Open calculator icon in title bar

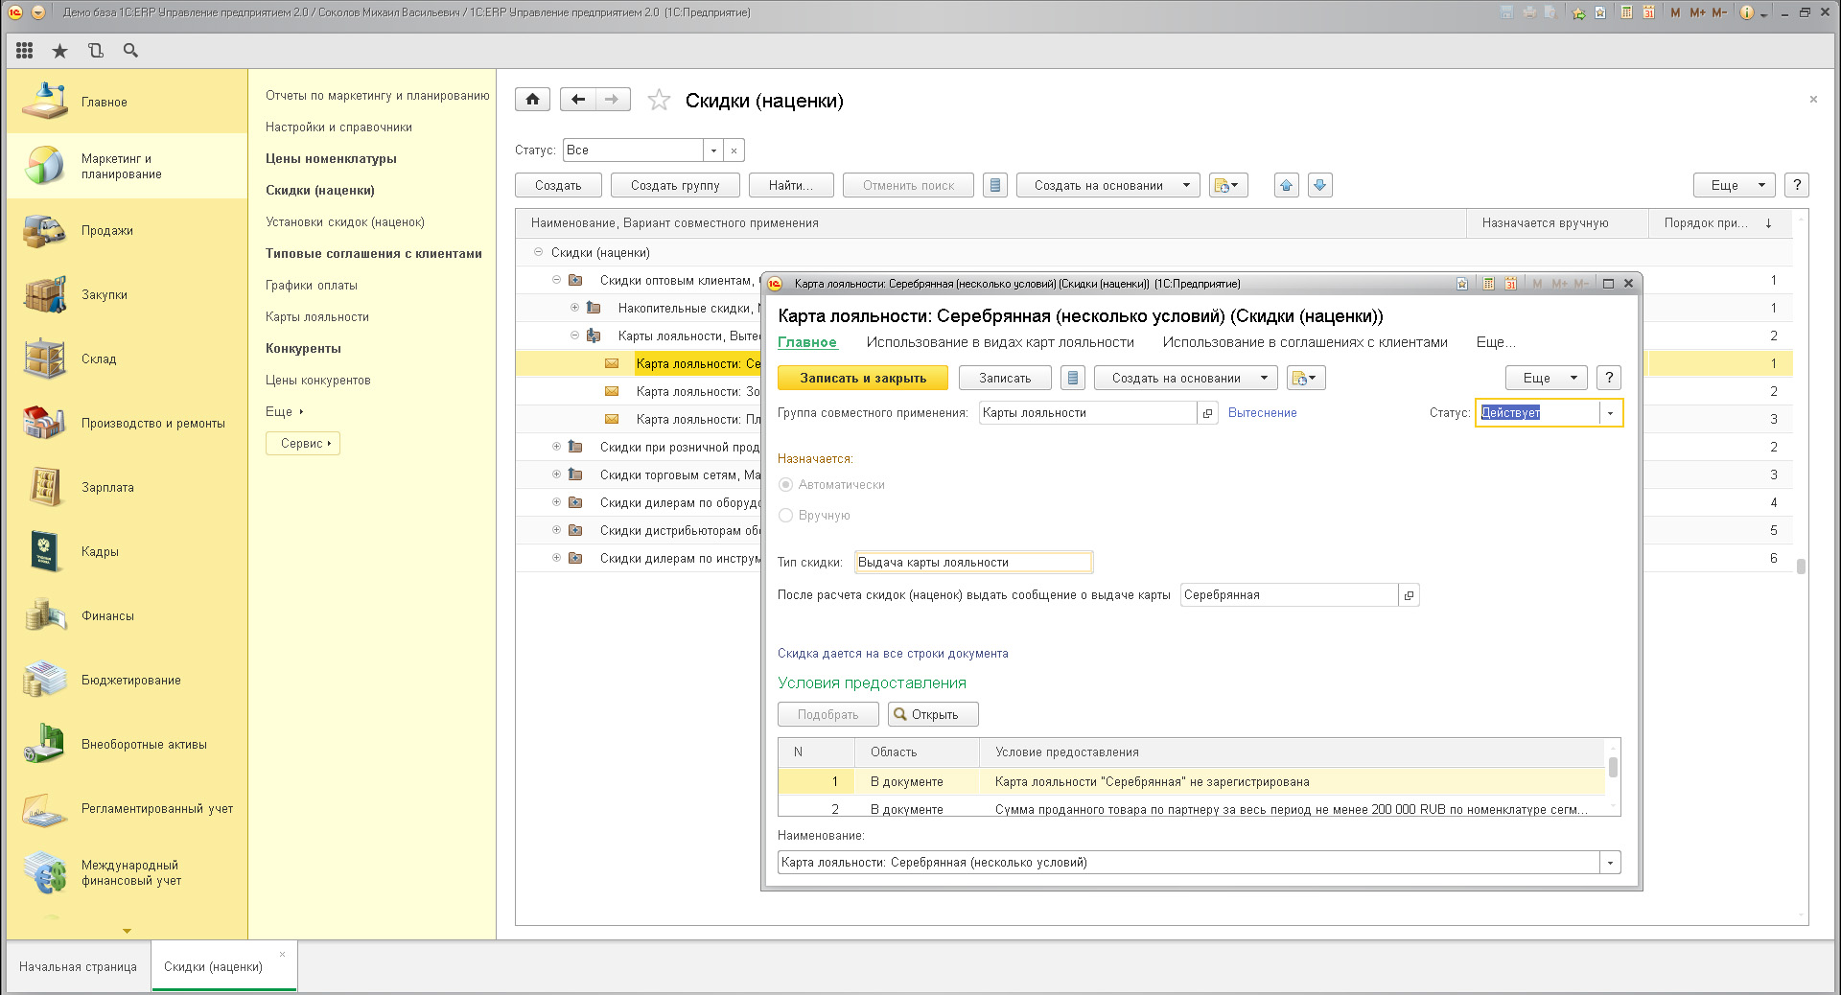[1627, 12]
